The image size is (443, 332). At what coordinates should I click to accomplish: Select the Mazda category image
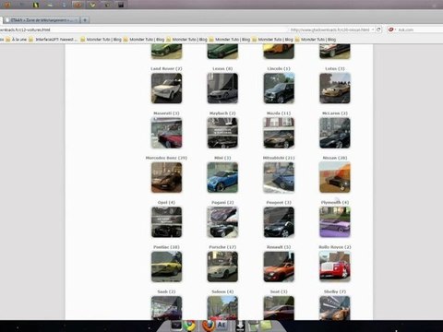tap(279, 133)
